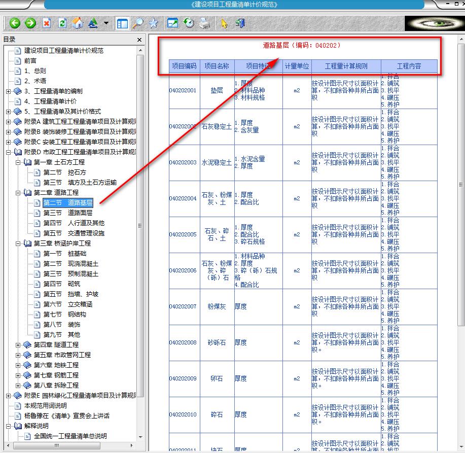
Task: Open 第三节 填方及土石方运输 page
Action: [80, 183]
